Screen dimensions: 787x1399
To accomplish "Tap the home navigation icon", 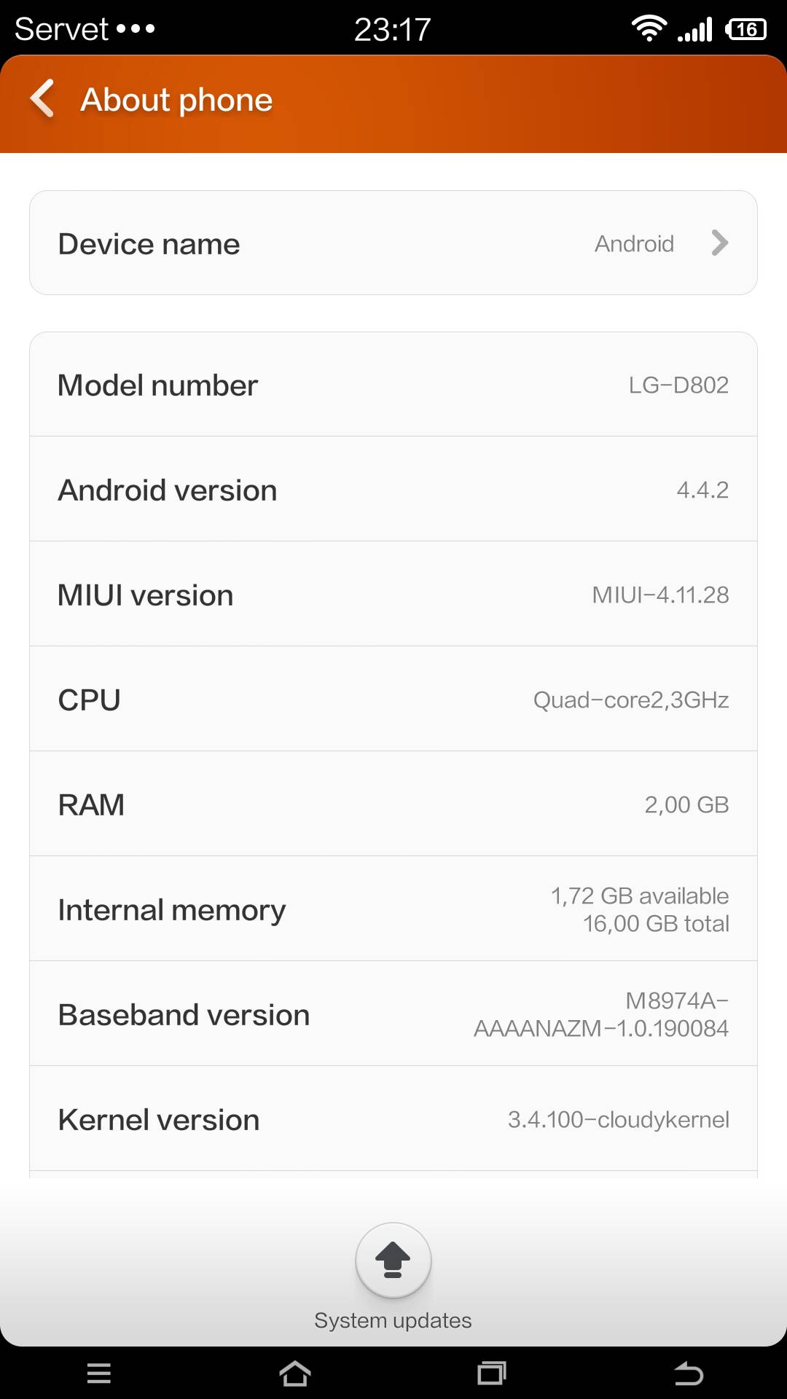I will [x=295, y=1373].
